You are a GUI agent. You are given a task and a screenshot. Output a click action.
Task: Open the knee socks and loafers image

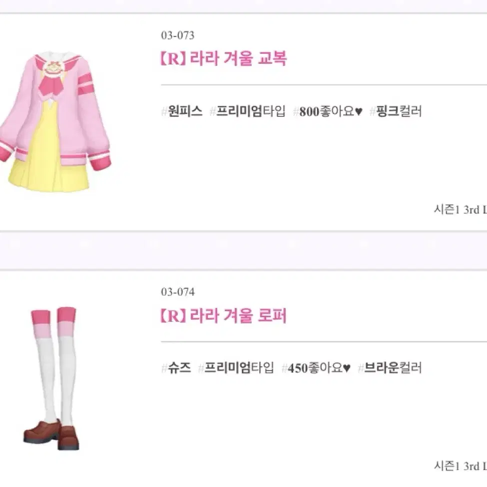click(x=52, y=378)
